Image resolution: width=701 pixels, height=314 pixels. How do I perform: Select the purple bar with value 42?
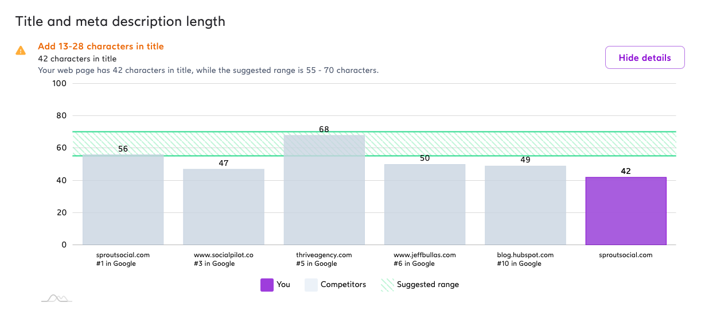point(625,211)
